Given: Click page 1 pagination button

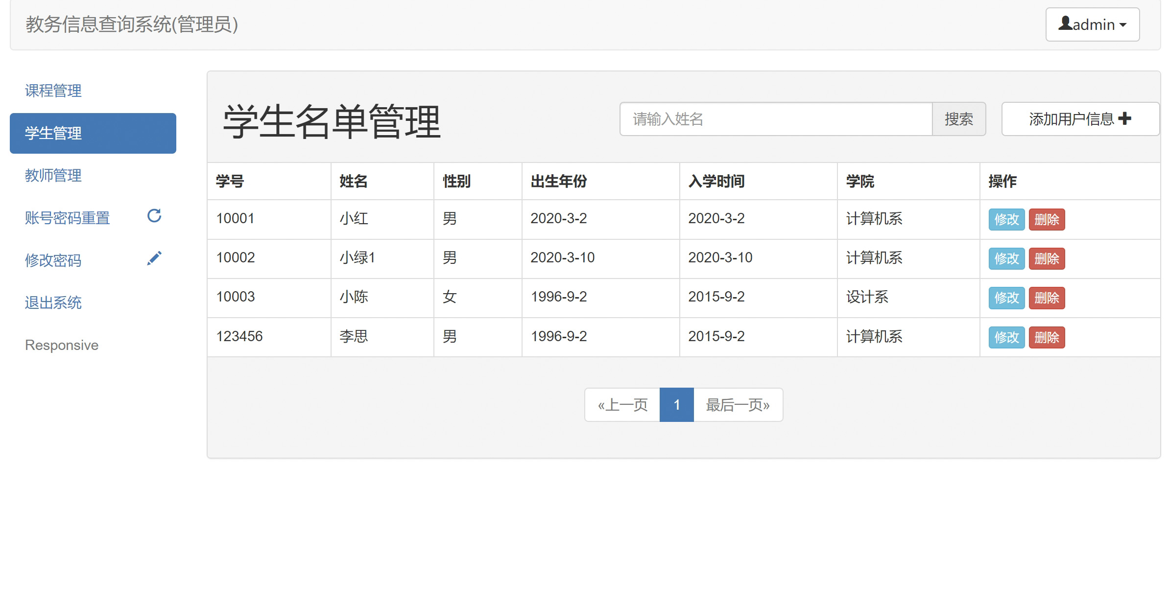Looking at the screenshot, I should click(676, 403).
